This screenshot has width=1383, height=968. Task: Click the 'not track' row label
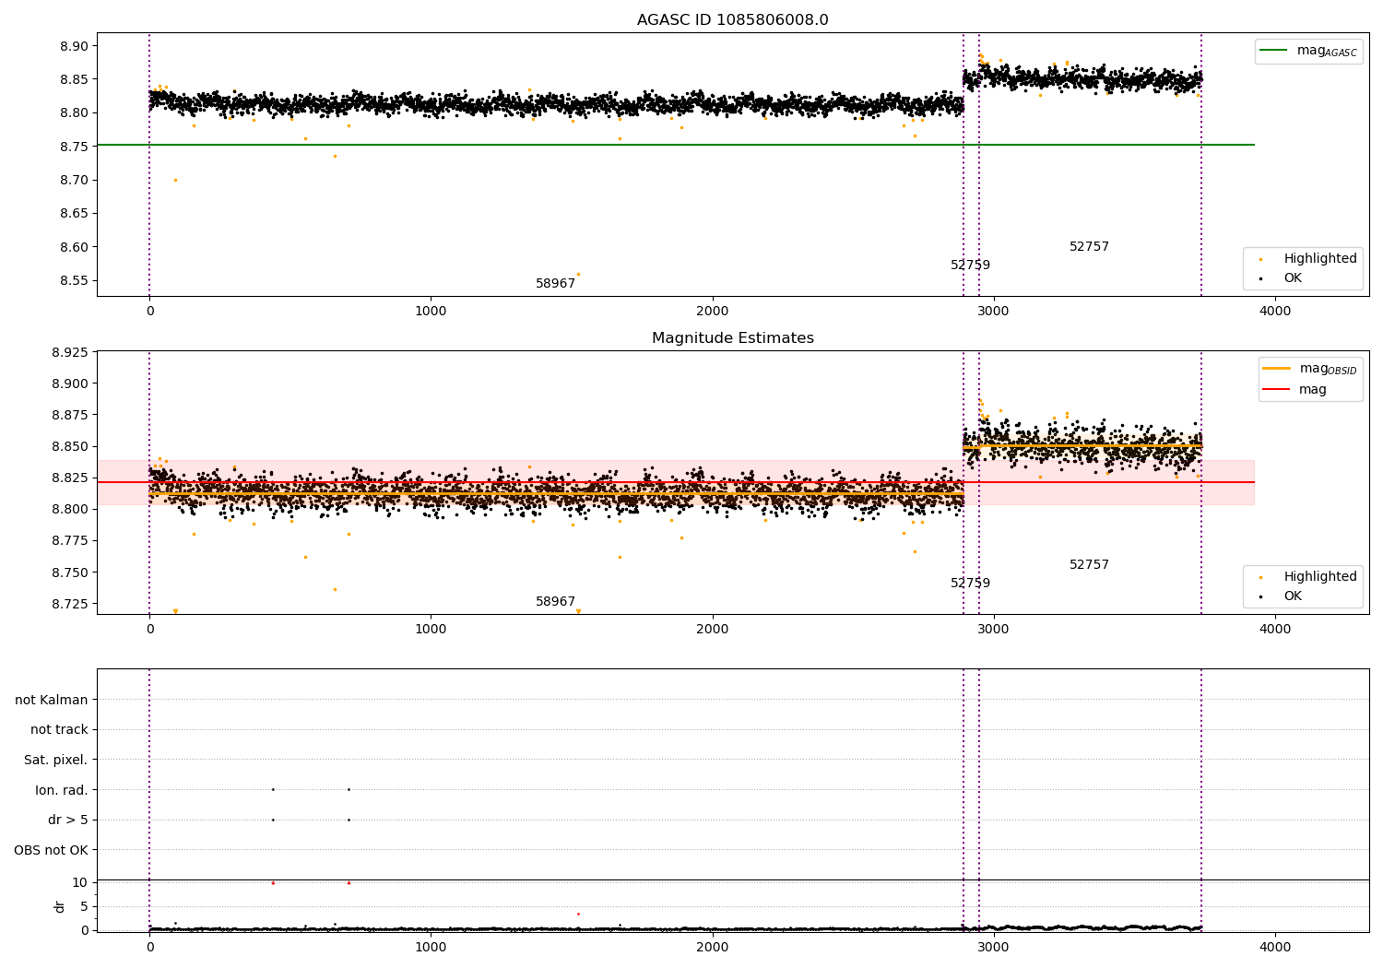[59, 729]
